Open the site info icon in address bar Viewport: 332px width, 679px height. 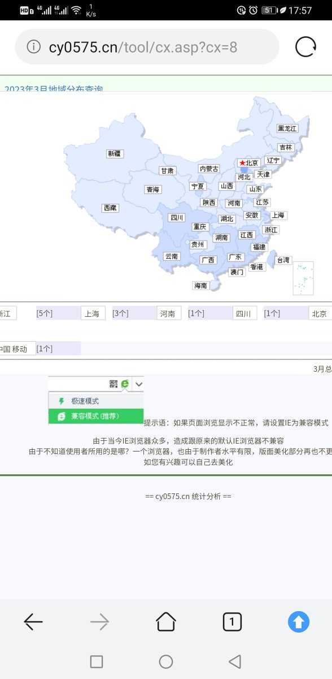click(x=34, y=47)
